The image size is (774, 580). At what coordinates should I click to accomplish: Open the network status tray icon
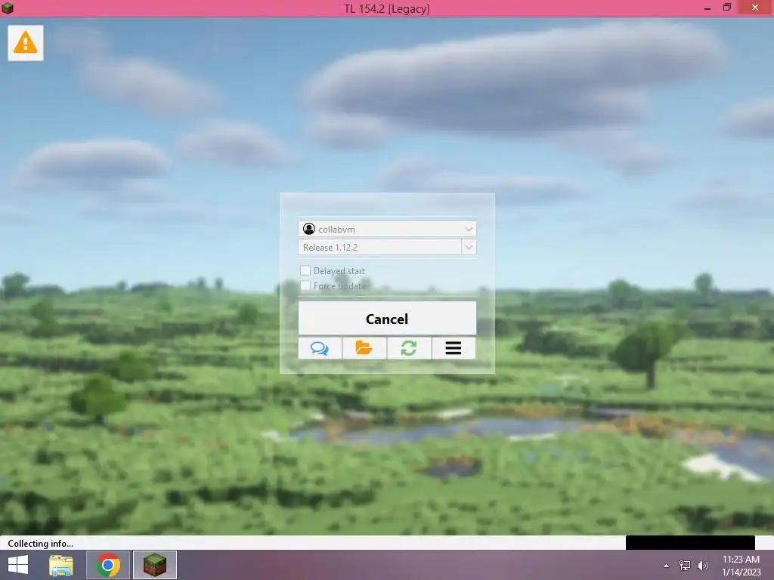click(685, 566)
